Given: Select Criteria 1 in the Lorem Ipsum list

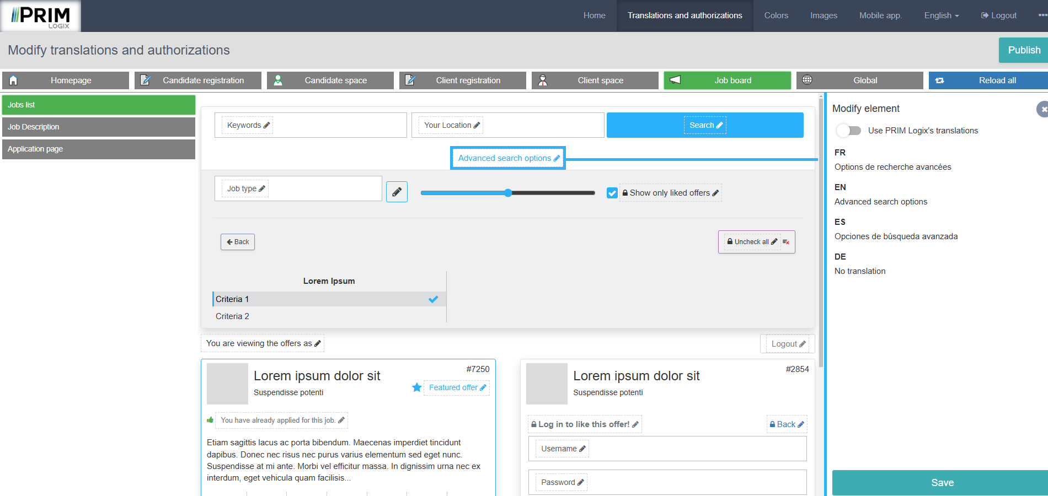Looking at the screenshot, I should pyautogui.click(x=329, y=299).
